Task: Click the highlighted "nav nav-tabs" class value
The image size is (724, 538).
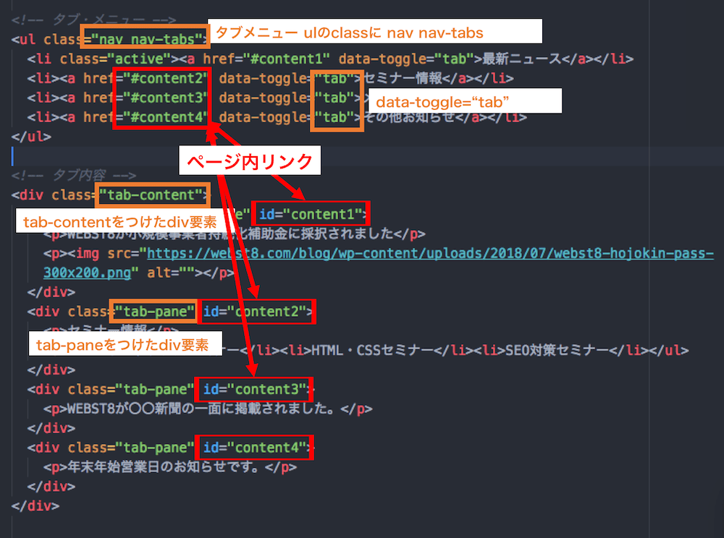Action: pos(146,39)
